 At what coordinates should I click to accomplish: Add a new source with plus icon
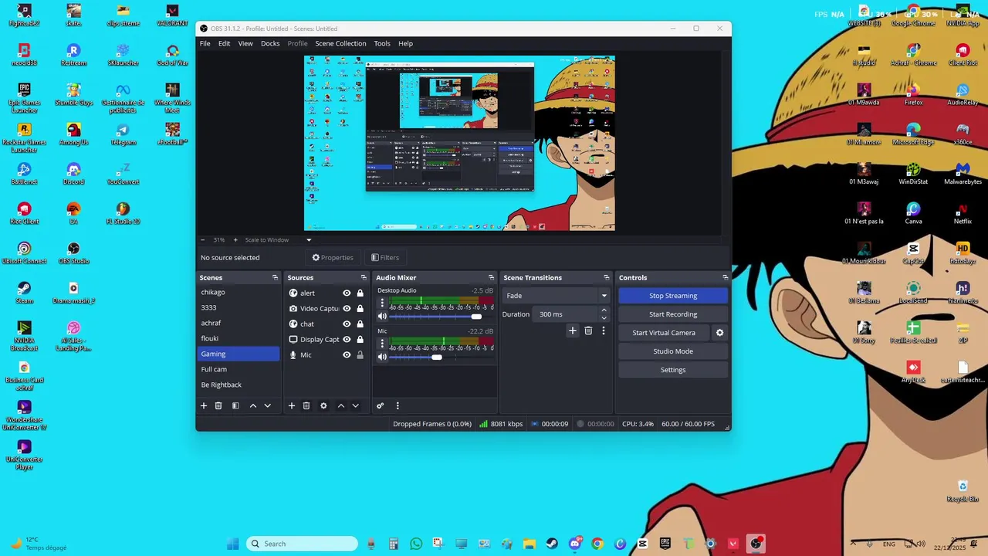[x=292, y=405]
